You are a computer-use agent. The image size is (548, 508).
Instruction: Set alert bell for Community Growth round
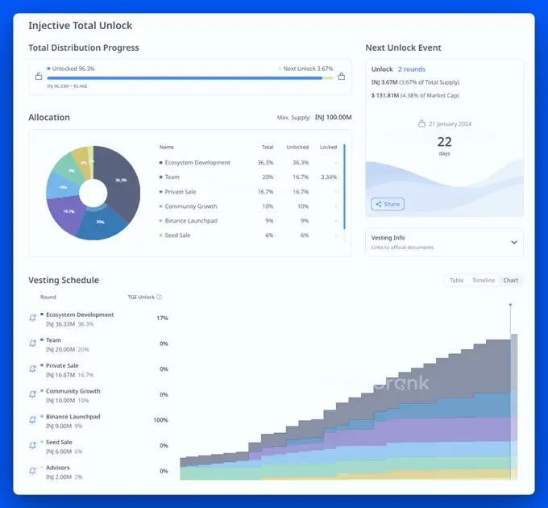tap(32, 394)
